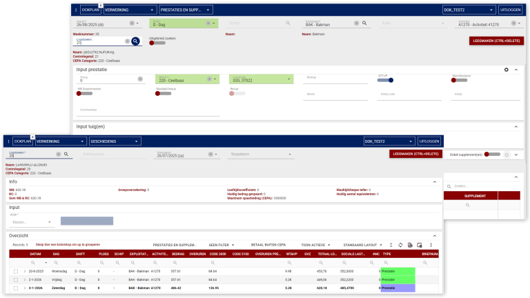Click the search icon next to BAK - Bakman
The height and width of the screenshot is (298, 530).
364,23
